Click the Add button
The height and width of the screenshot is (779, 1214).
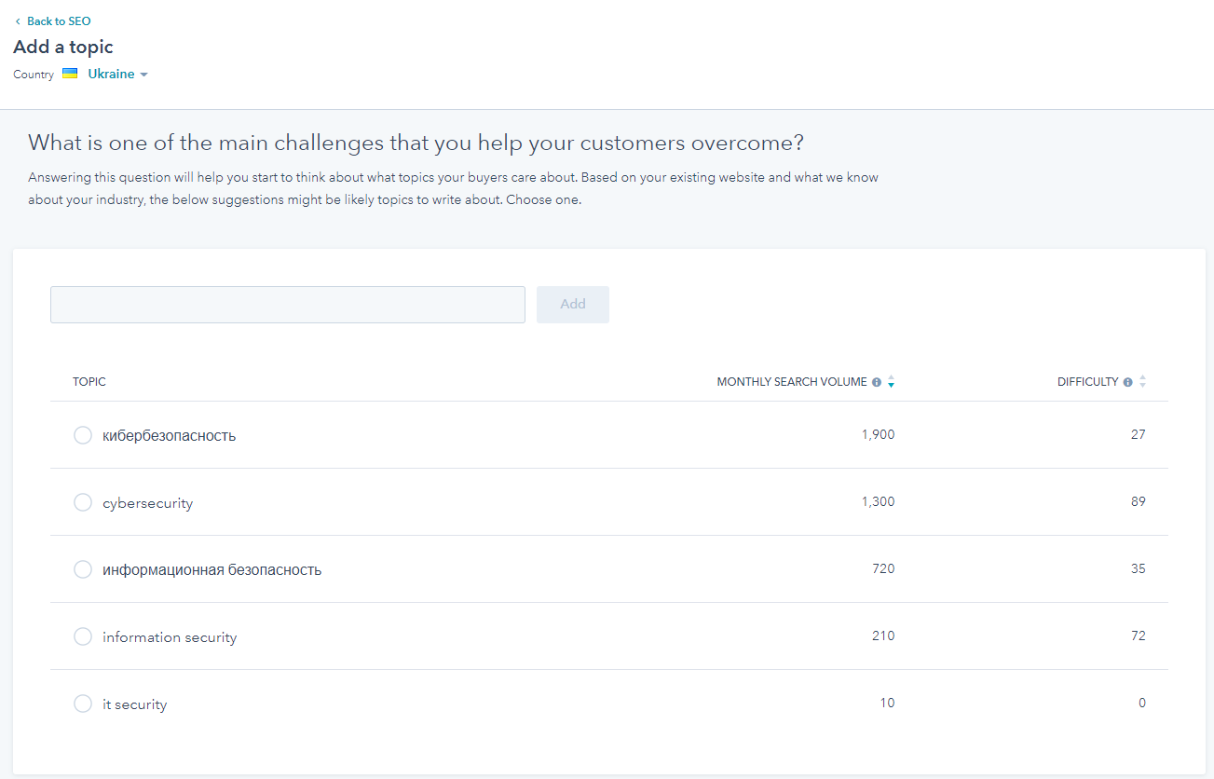tap(573, 305)
